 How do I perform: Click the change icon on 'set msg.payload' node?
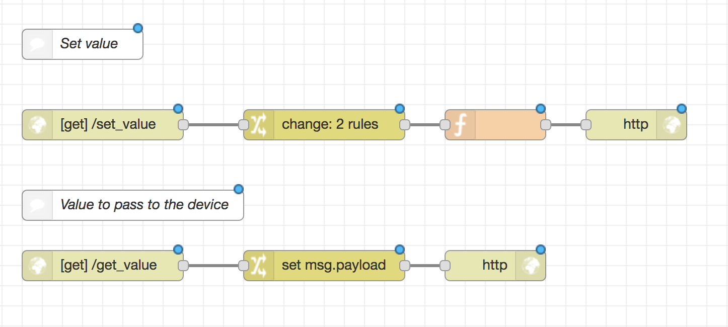[x=259, y=265]
